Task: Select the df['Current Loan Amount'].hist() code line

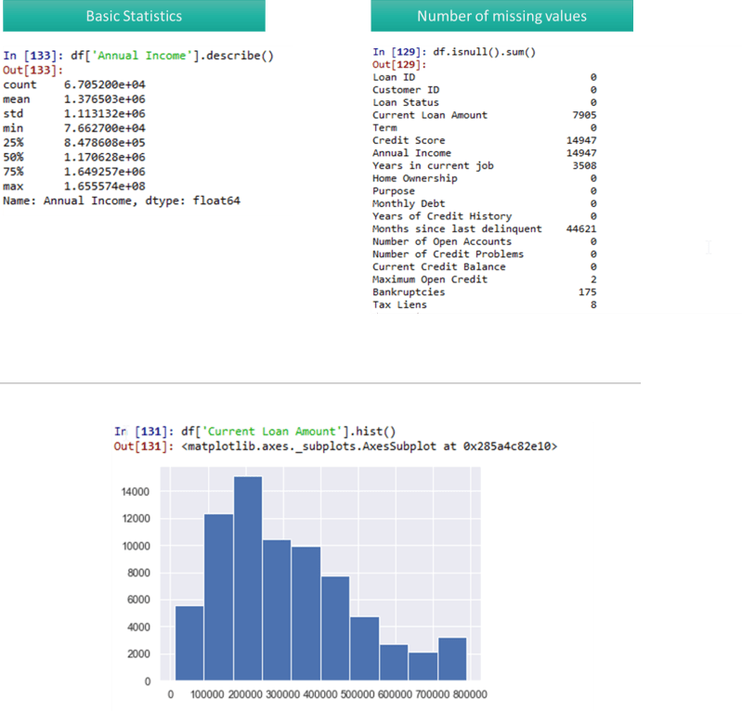Action: coord(254,432)
